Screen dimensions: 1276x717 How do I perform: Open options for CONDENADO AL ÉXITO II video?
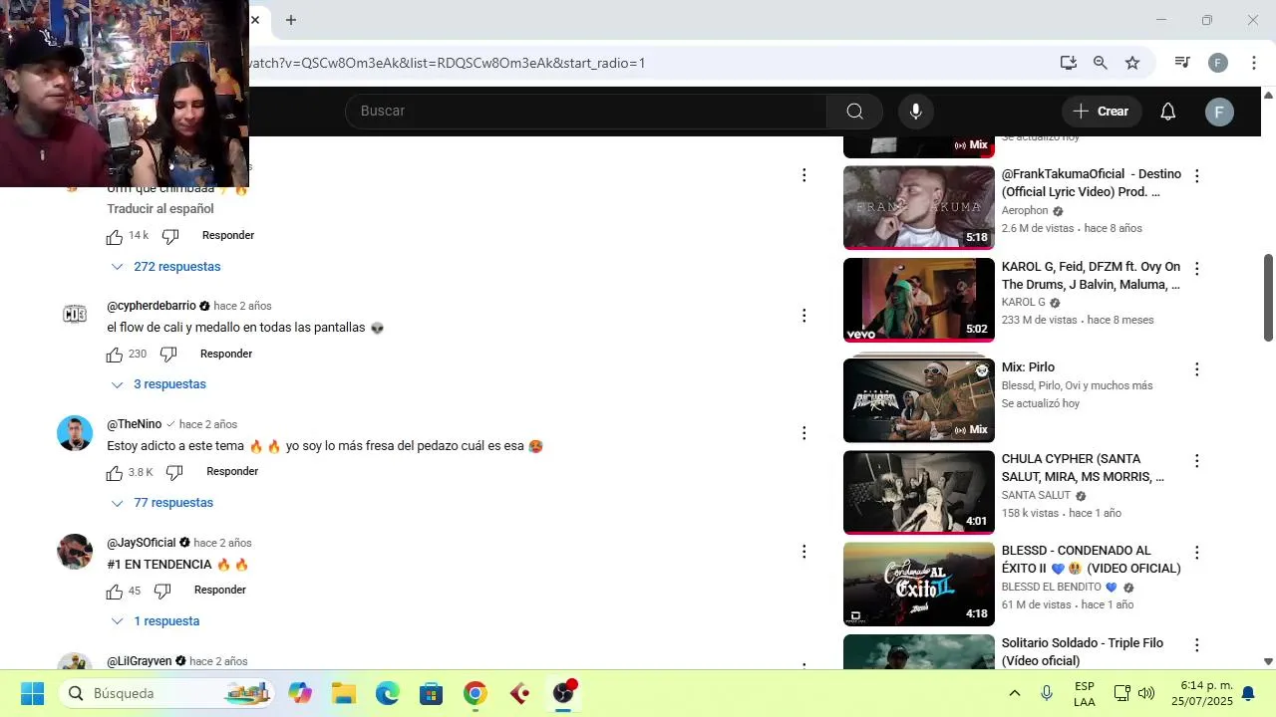1197,553
